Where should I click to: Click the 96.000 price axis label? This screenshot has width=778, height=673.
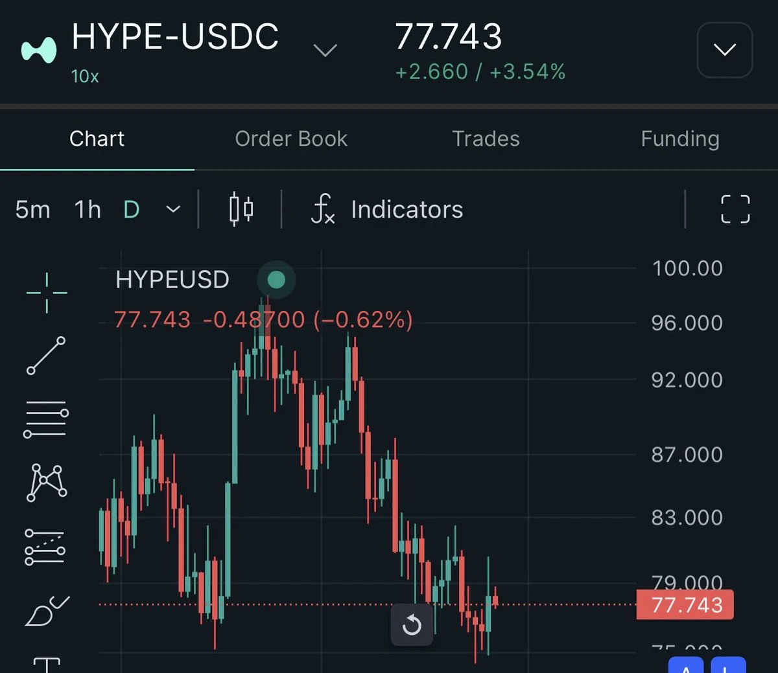coord(687,323)
